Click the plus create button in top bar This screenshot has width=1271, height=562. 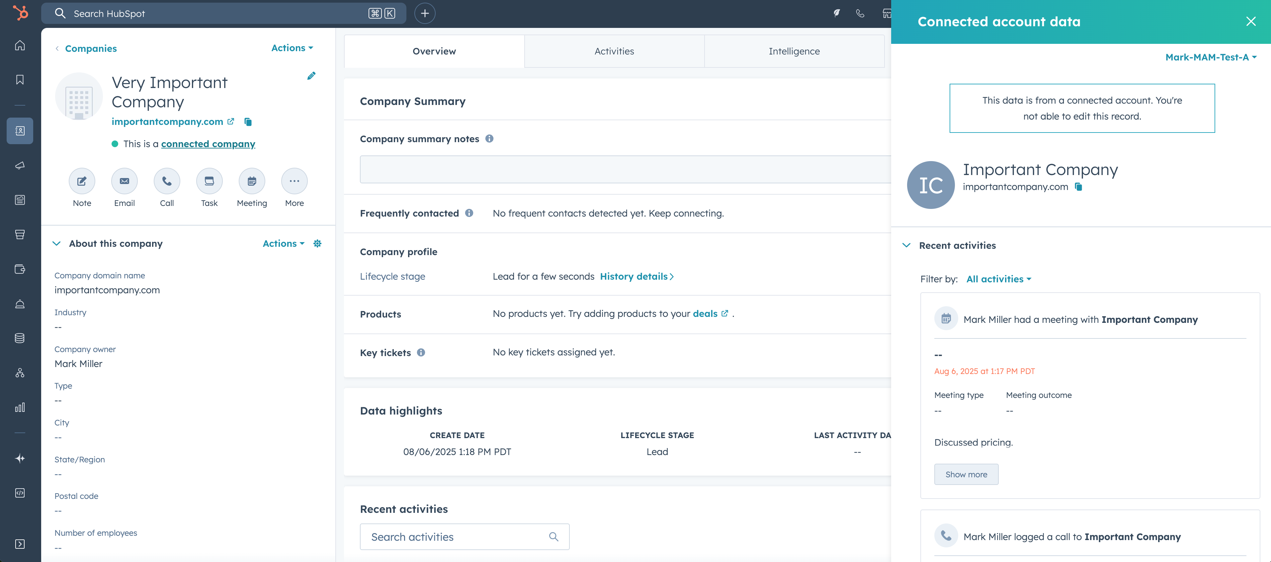coord(425,13)
